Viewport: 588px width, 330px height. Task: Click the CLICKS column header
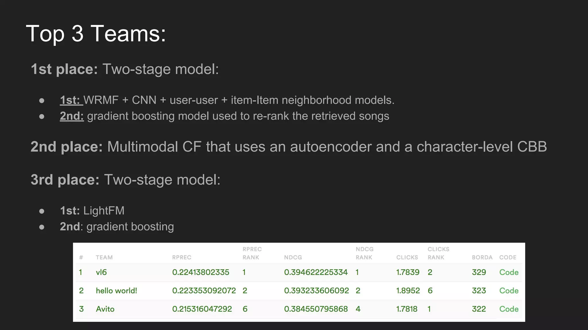coord(407,257)
